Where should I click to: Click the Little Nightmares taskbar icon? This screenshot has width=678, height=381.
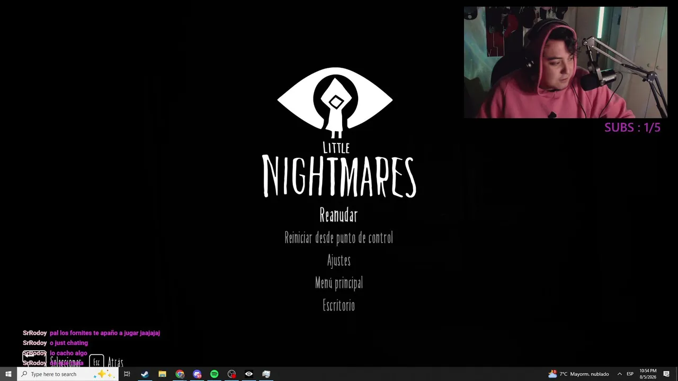coord(248,374)
